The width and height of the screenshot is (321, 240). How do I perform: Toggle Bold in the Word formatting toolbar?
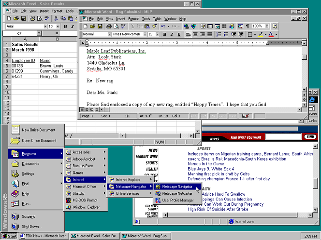pyautogui.click(x=164, y=34)
